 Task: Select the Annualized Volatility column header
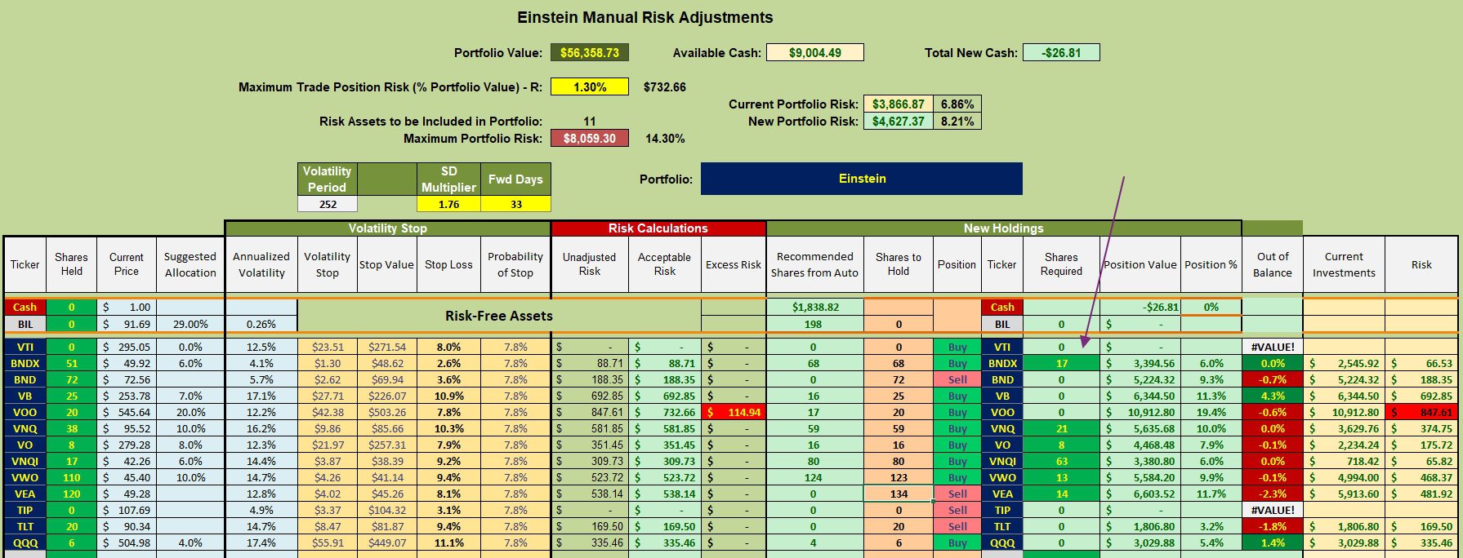261,264
